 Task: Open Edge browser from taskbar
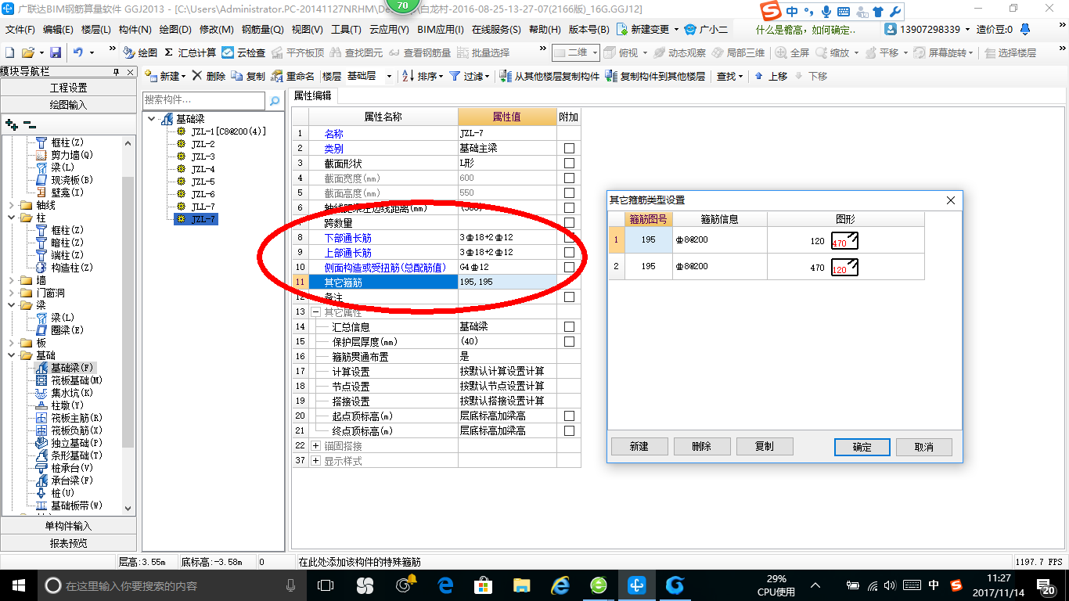pyautogui.click(x=446, y=585)
